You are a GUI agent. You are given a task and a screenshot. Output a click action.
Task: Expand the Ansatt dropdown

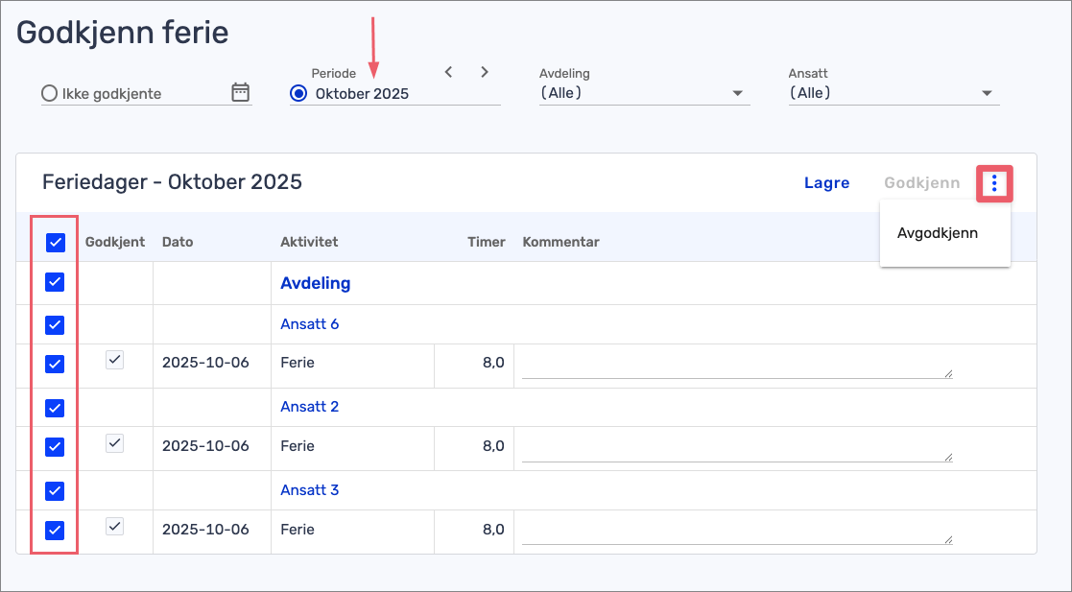pos(987,93)
